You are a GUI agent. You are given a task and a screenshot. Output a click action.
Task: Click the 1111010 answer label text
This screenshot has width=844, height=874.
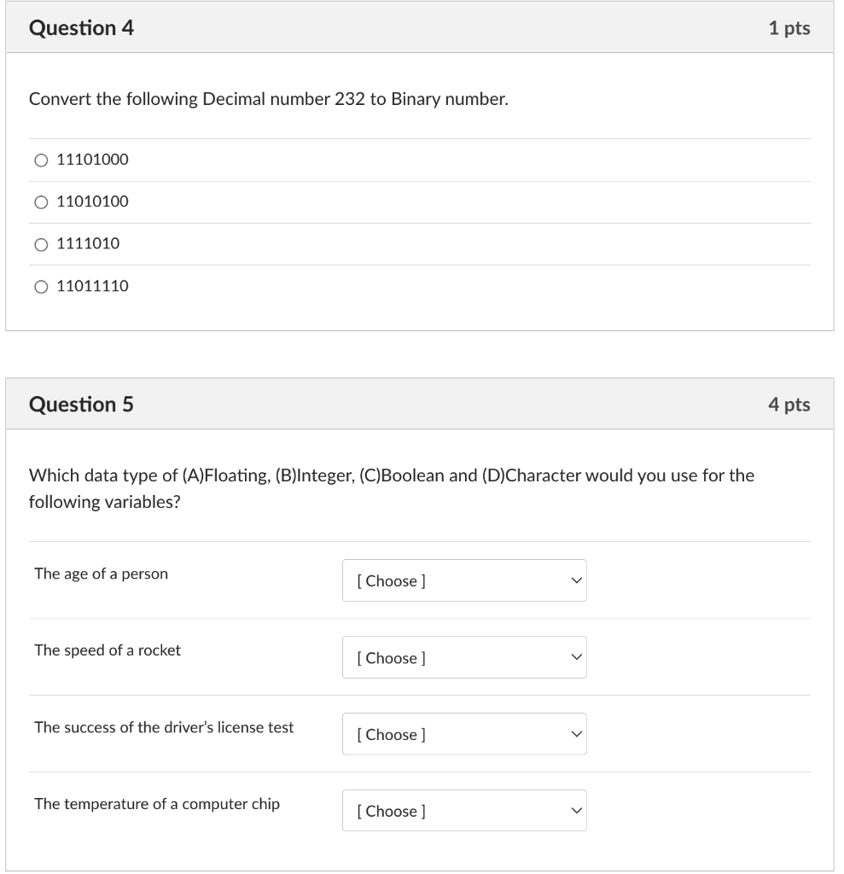click(88, 243)
